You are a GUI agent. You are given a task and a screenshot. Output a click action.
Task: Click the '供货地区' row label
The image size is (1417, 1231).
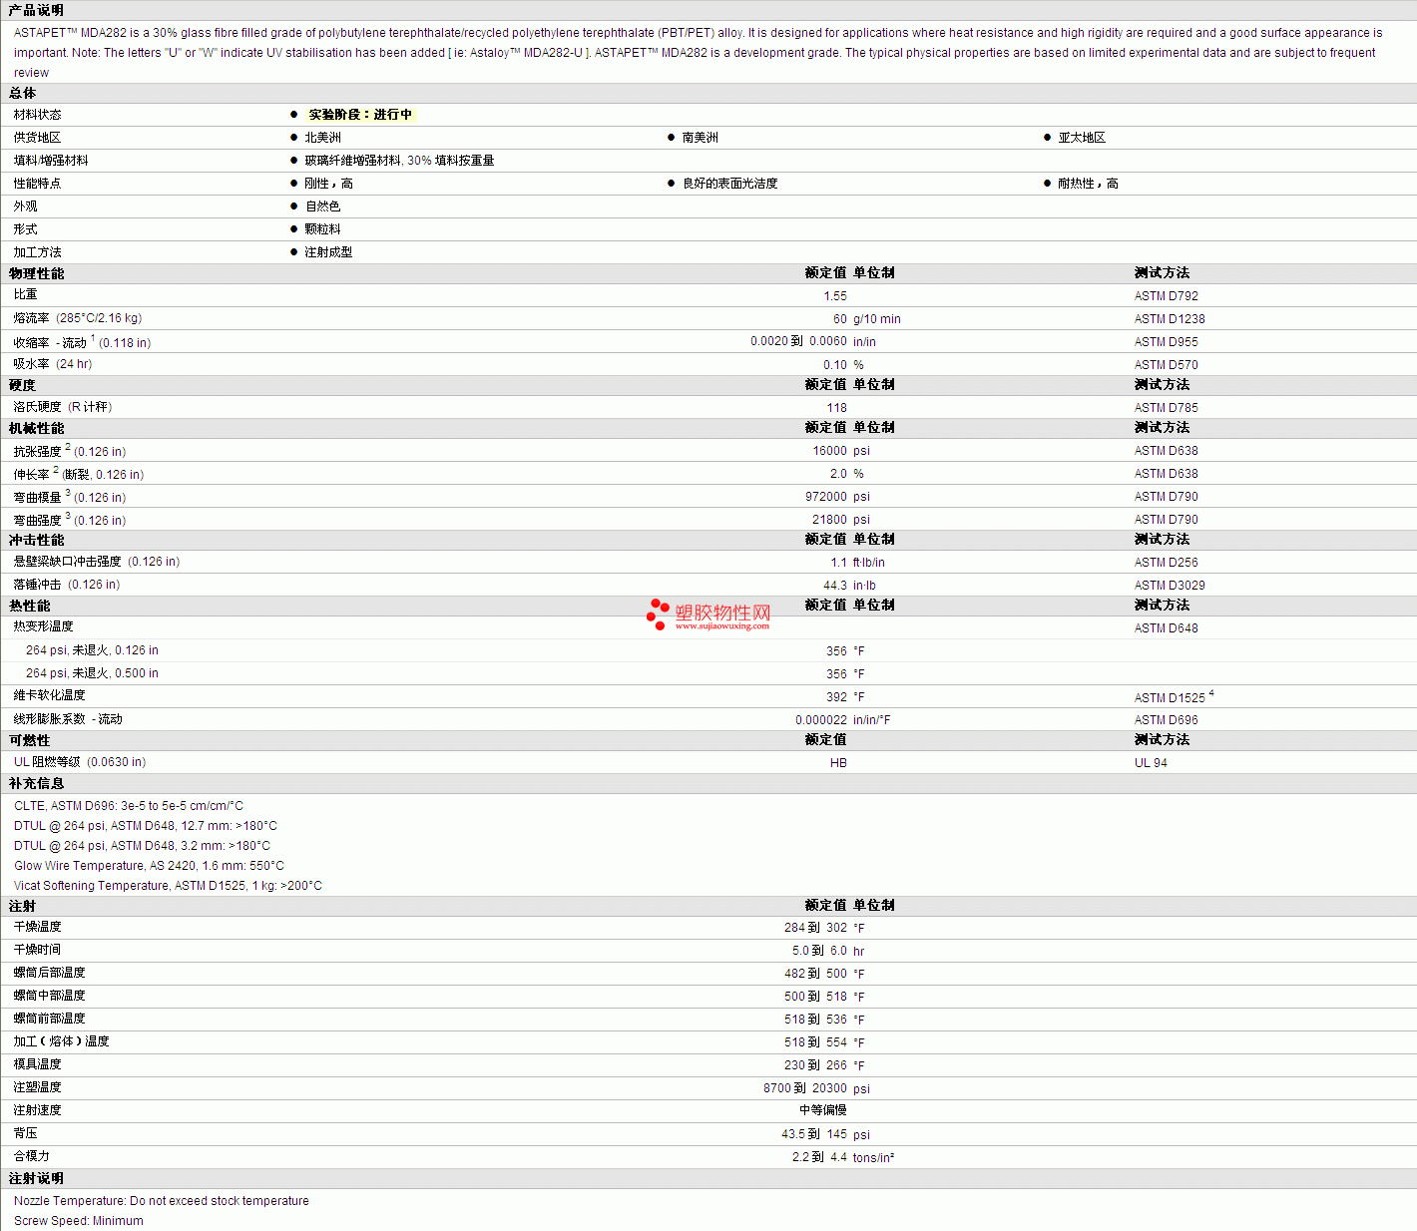[37, 138]
